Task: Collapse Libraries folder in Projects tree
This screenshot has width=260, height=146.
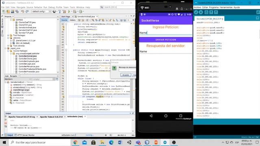Action: (x=8, y=38)
